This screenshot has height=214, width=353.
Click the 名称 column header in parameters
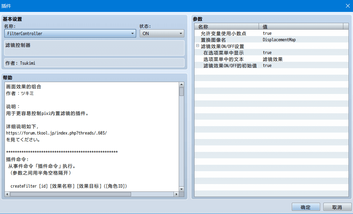227,27
